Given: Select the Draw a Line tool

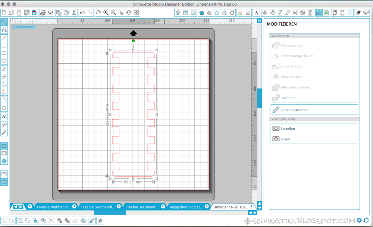Looking at the screenshot, I should [4, 38].
